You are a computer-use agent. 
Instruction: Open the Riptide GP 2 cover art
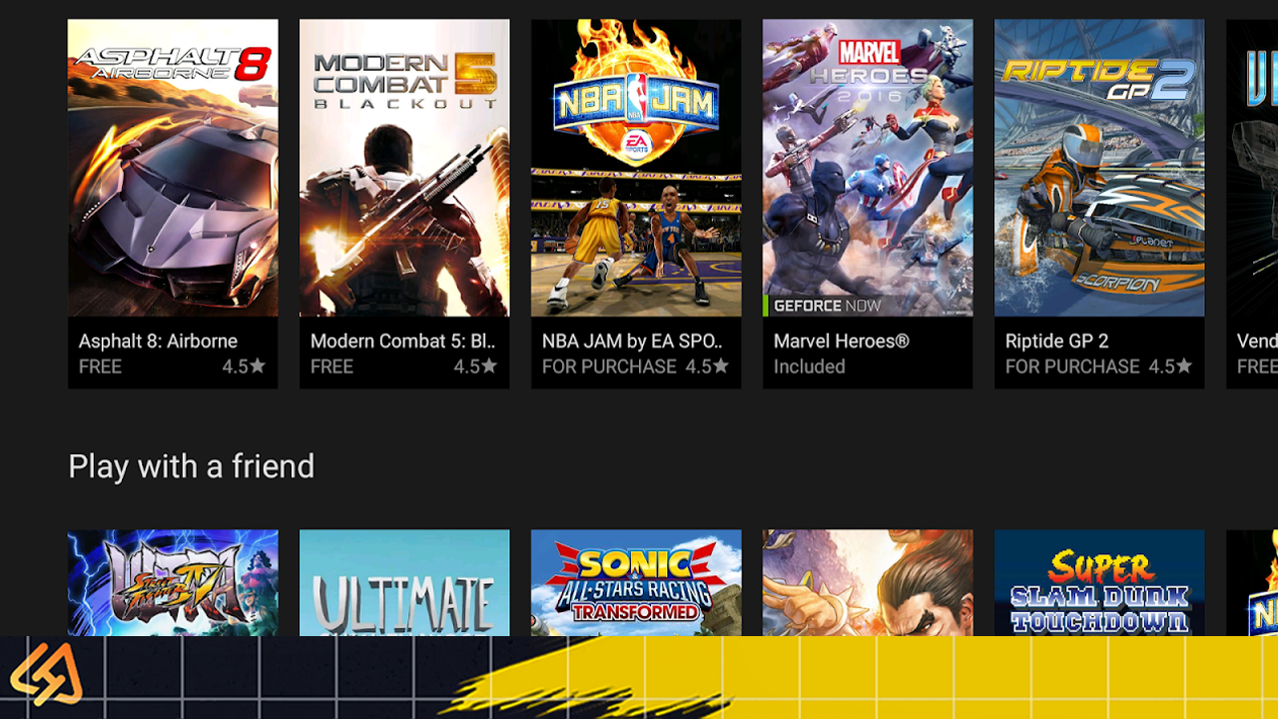click(x=1099, y=168)
